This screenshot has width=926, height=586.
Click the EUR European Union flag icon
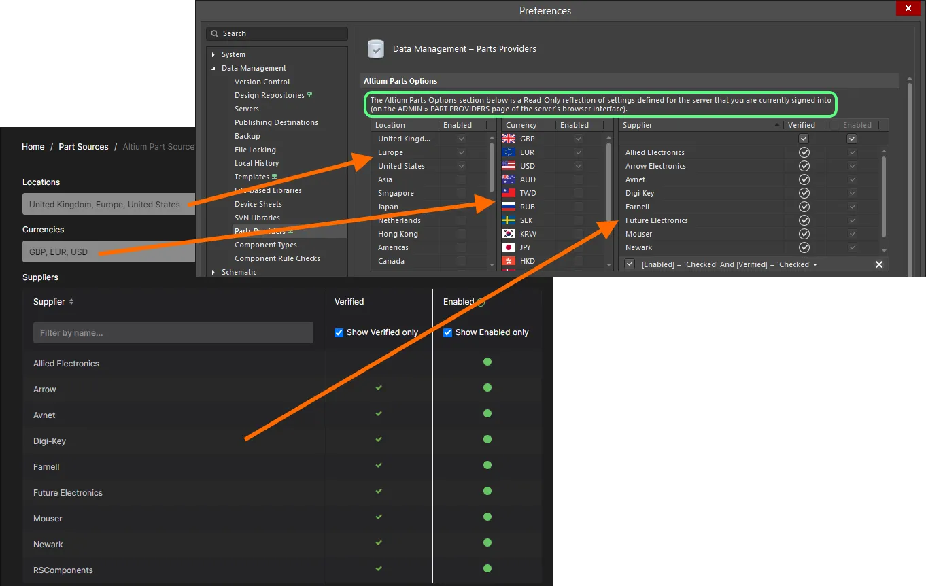(x=509, y=152)
